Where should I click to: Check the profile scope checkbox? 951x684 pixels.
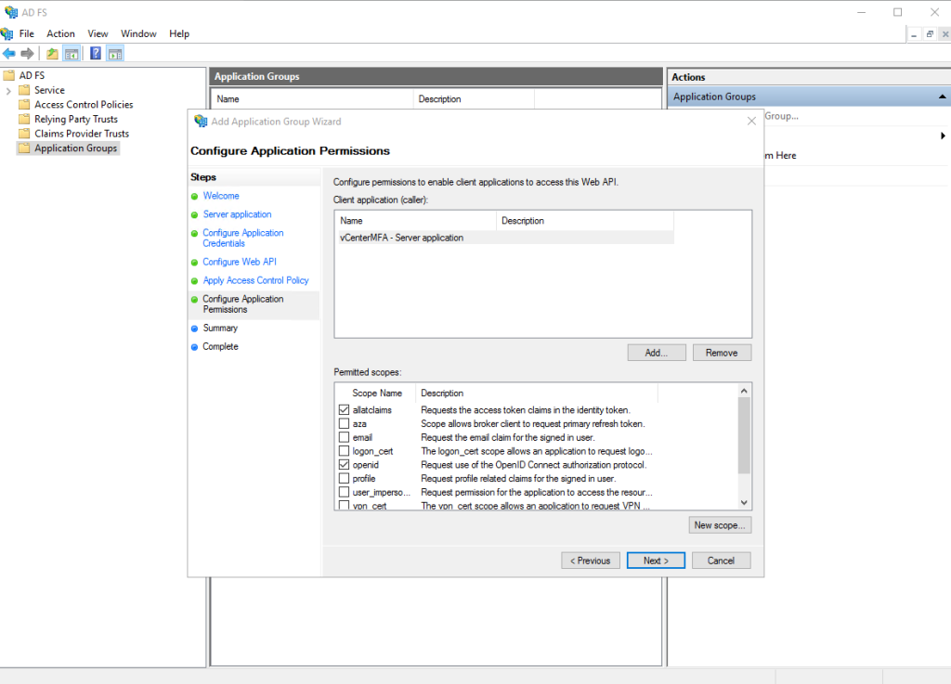(x=345, y=478)
